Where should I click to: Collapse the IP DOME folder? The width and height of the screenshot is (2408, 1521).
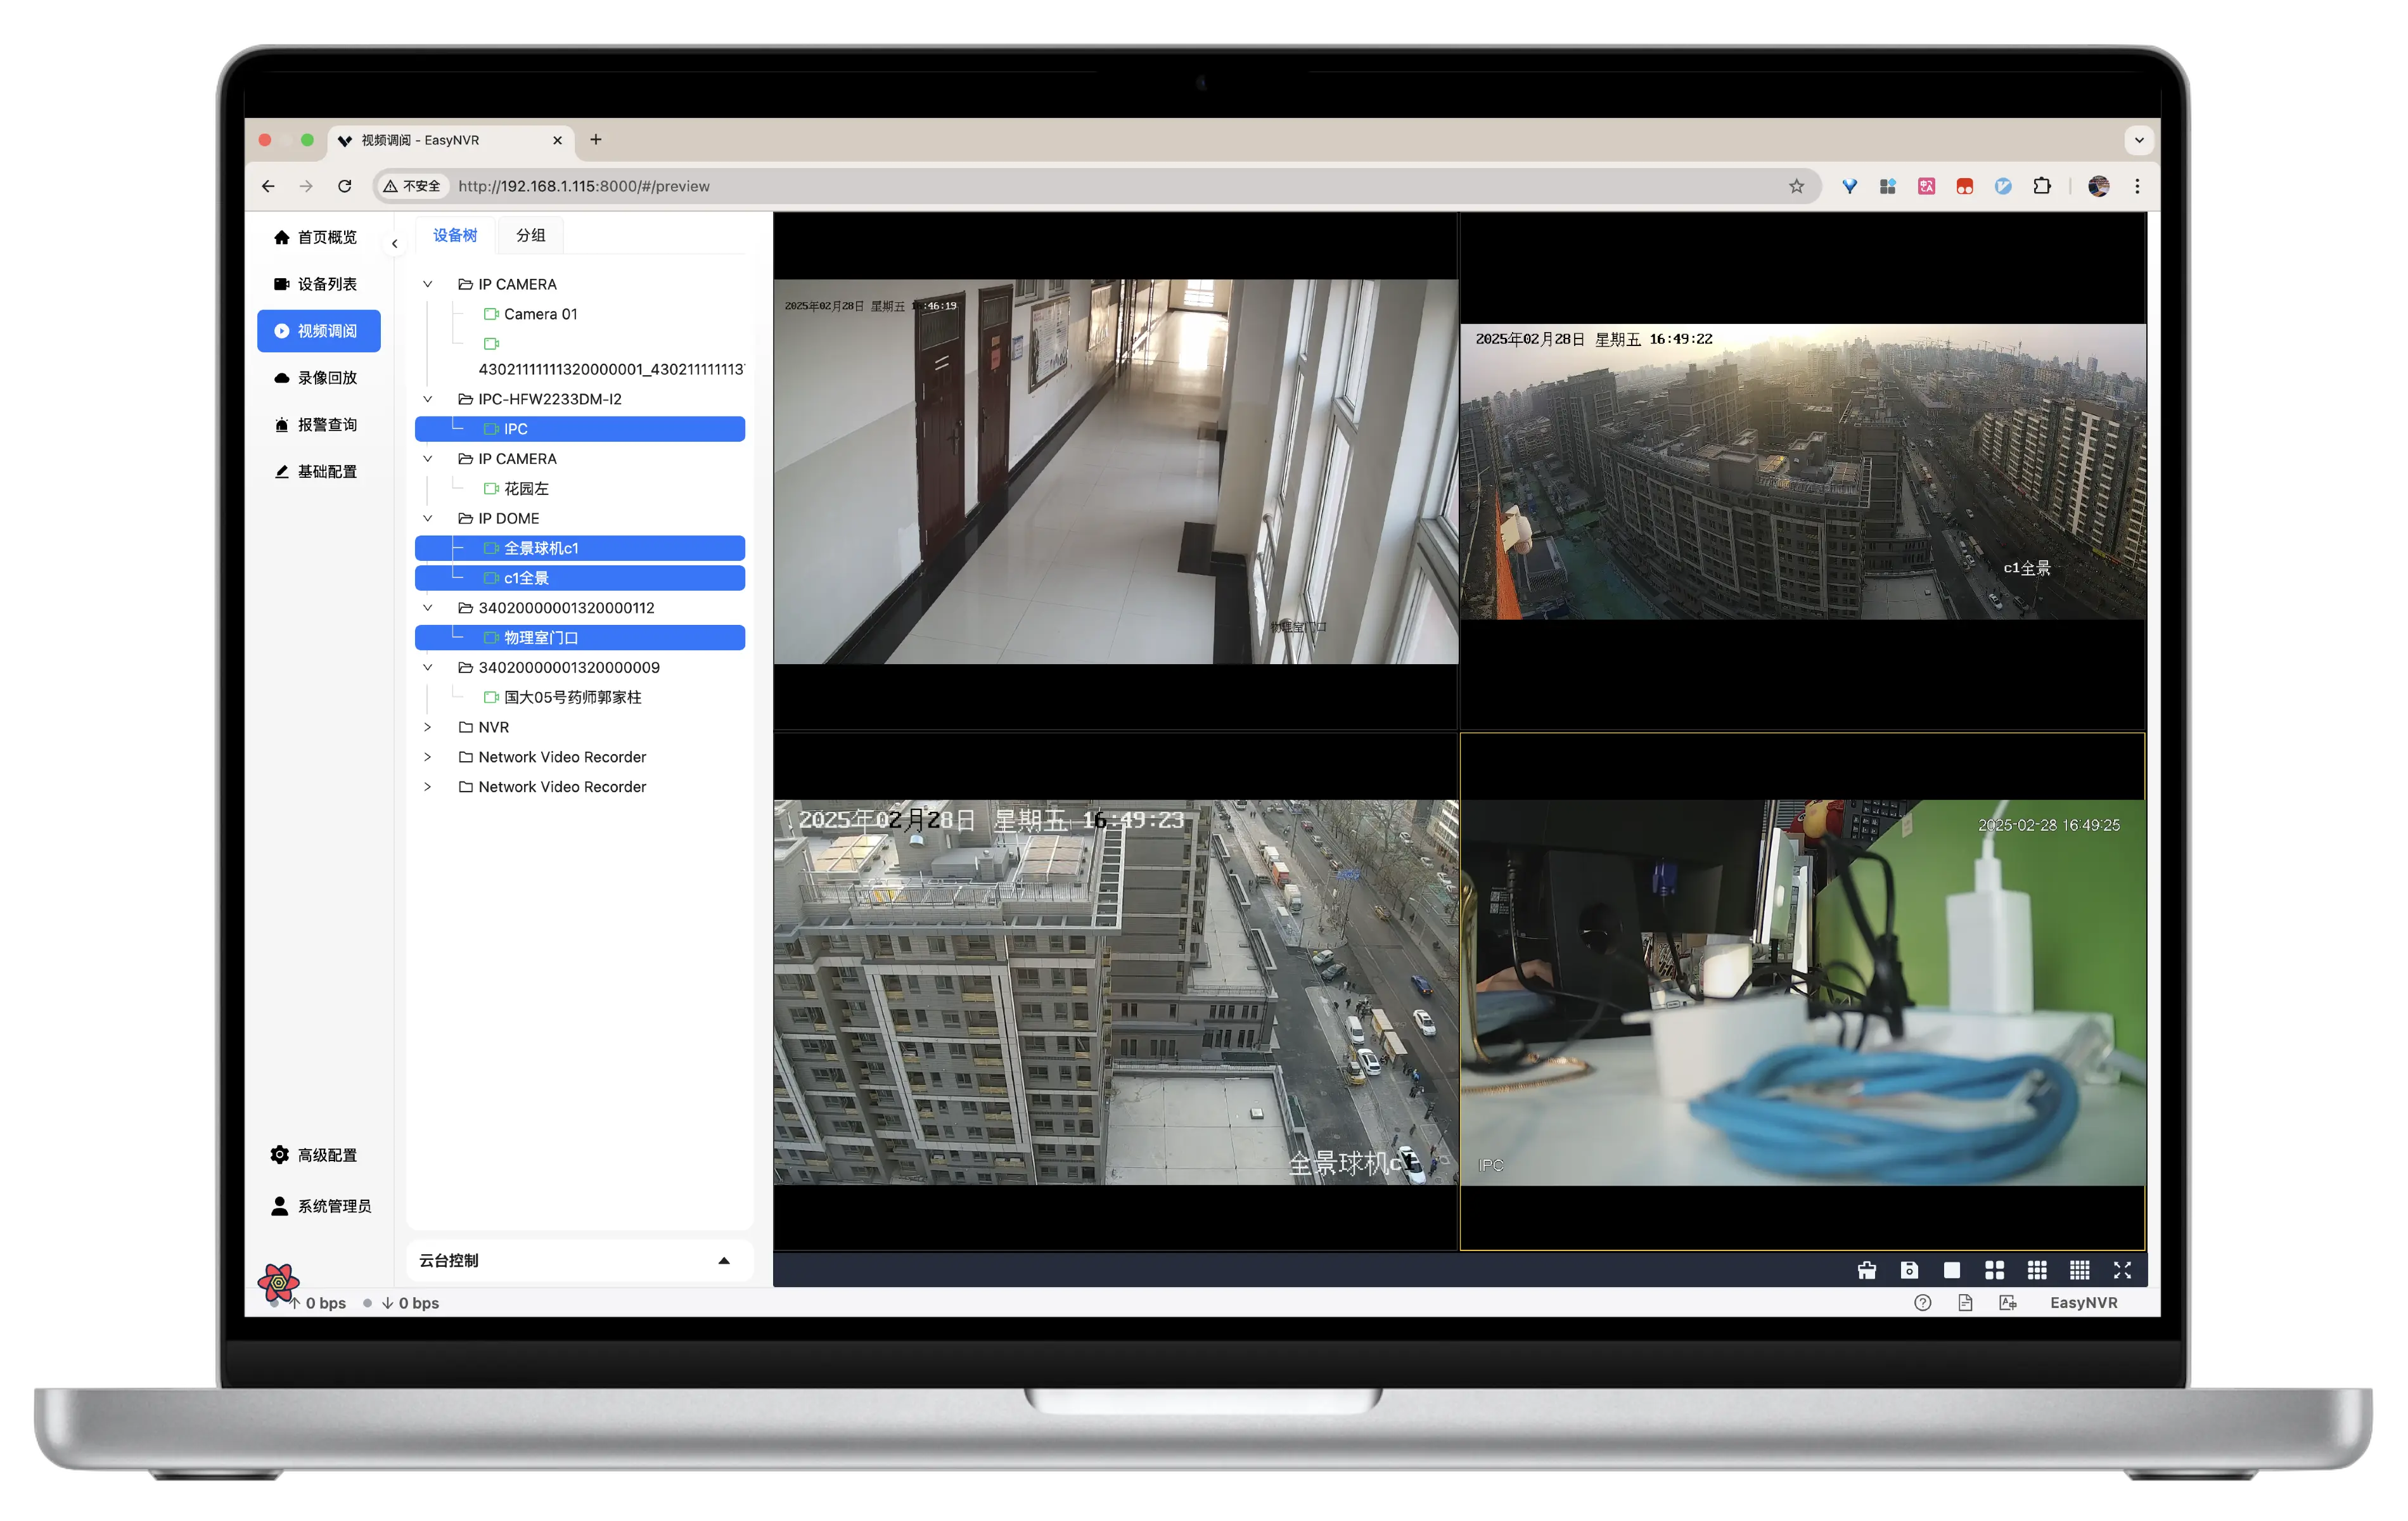427,518
